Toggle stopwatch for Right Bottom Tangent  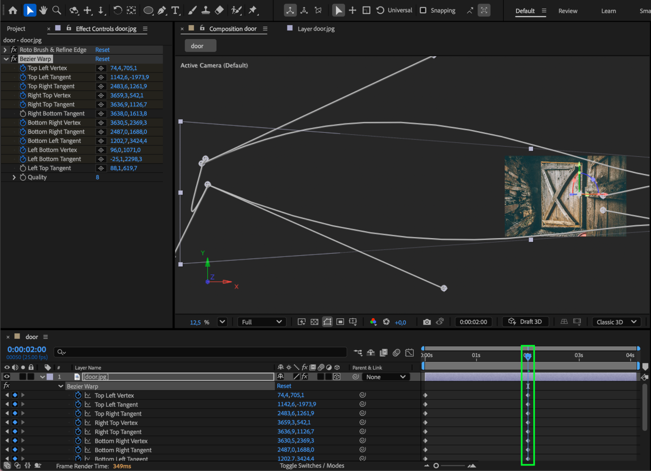(x=23, y=114)
